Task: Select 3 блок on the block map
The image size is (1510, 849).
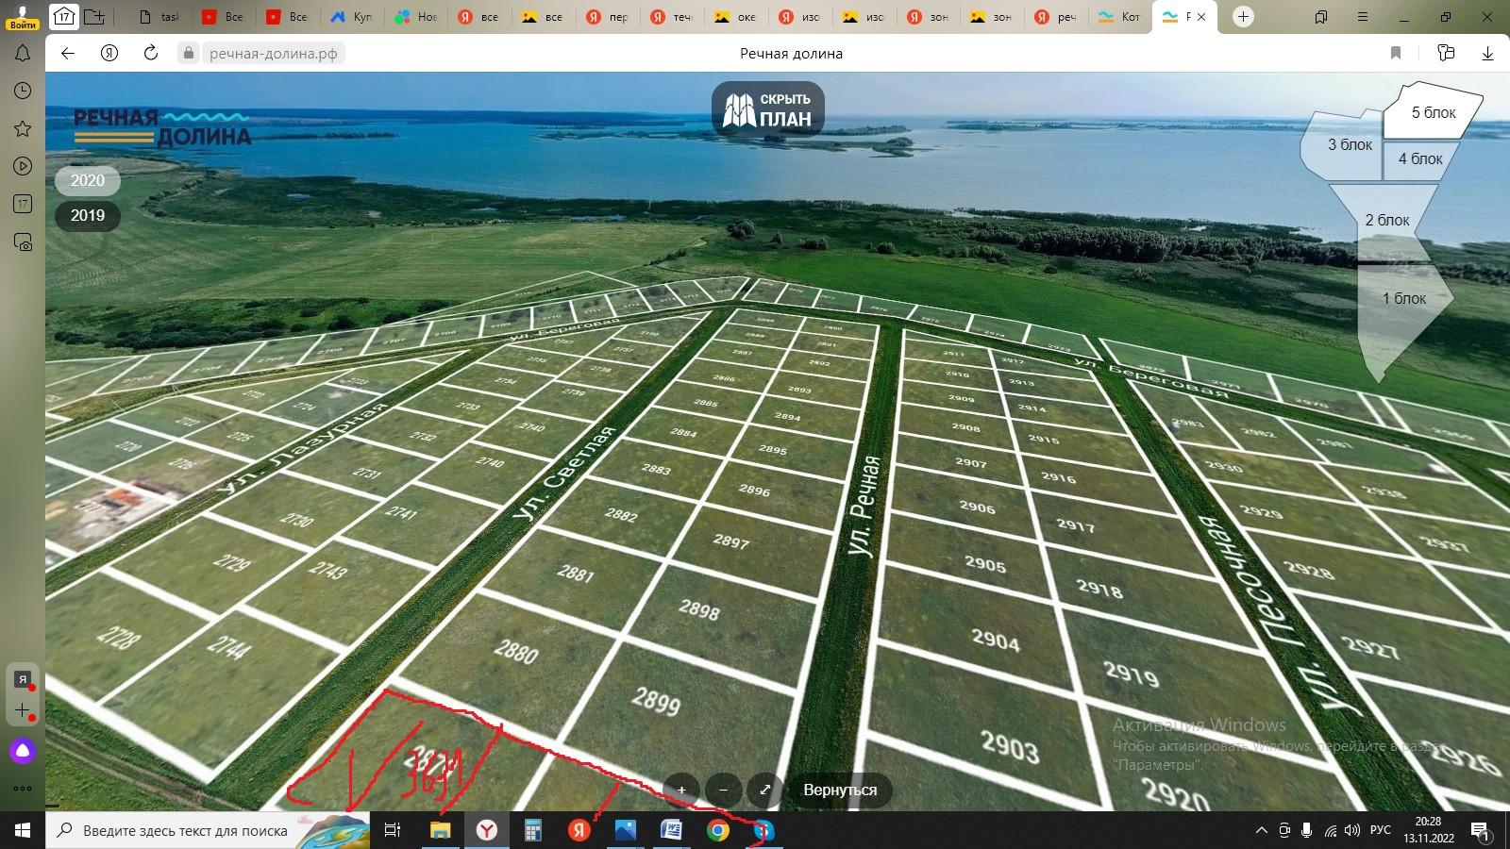Action: [1350, 145]
